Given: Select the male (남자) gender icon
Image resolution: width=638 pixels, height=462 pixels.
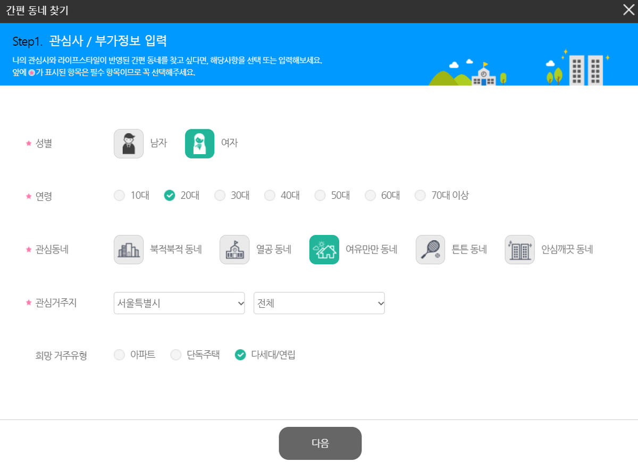Looking at the screenshot, I should [x=129, y=144].
